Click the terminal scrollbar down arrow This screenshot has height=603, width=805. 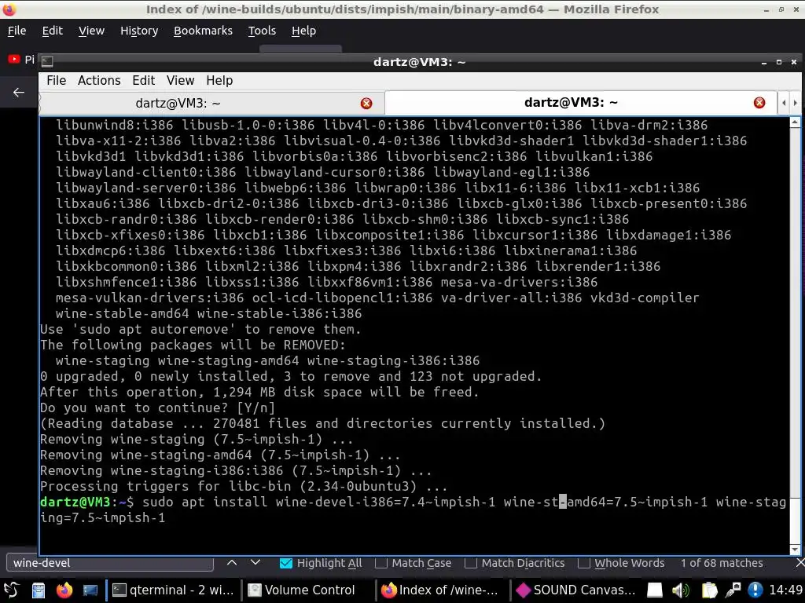click(795, 549)
